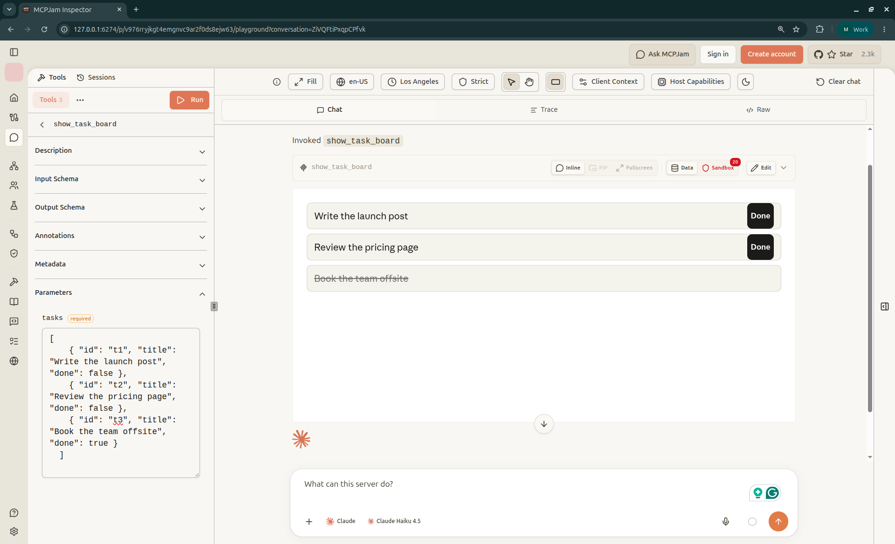Toggle Strict mode
895x544 pixels.
point(473,82)
